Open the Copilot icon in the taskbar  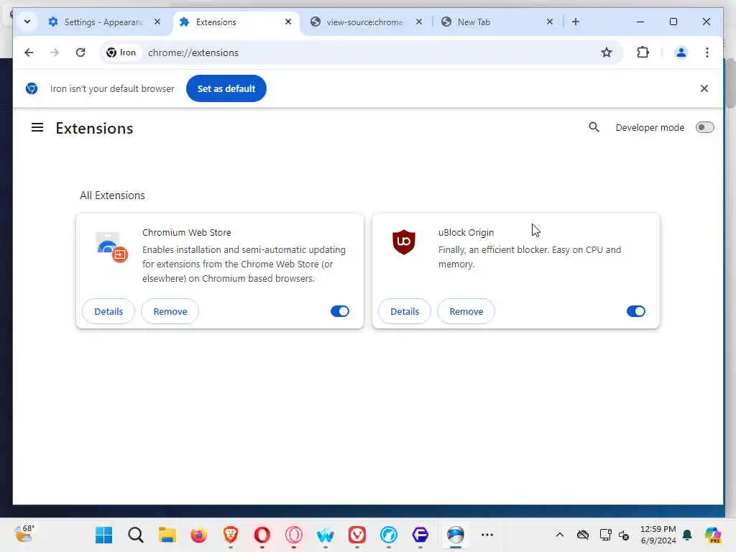coord(712,535)
